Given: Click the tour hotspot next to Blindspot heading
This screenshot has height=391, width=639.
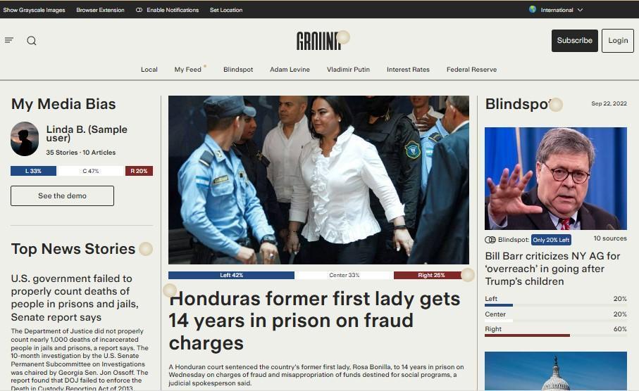Looking at the screenshot, I should (556, 105).
